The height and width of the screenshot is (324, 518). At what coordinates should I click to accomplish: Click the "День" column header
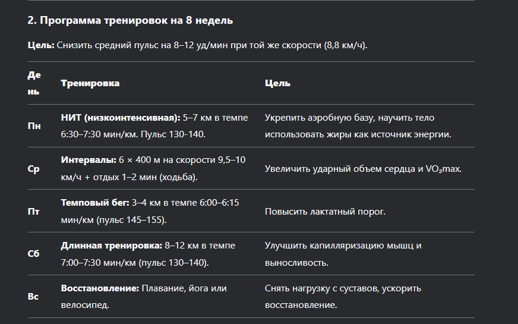pos(34,83)
